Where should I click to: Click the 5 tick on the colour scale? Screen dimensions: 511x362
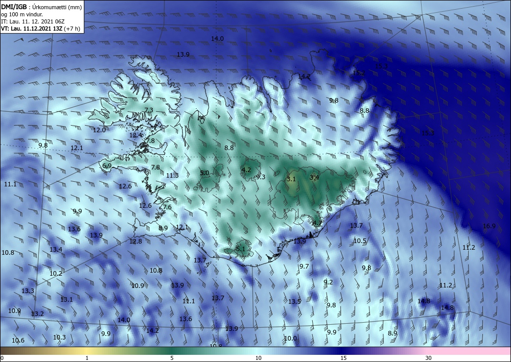(x=172, y=358)
